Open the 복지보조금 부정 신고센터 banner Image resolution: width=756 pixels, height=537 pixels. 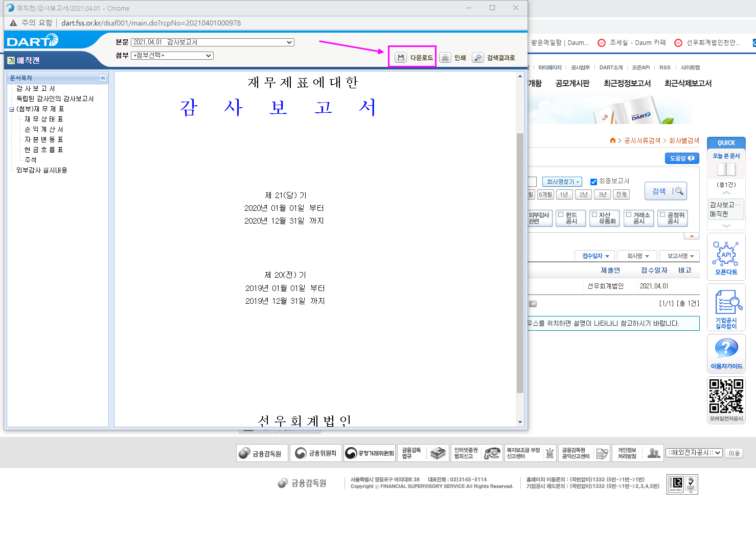(531, 453)
